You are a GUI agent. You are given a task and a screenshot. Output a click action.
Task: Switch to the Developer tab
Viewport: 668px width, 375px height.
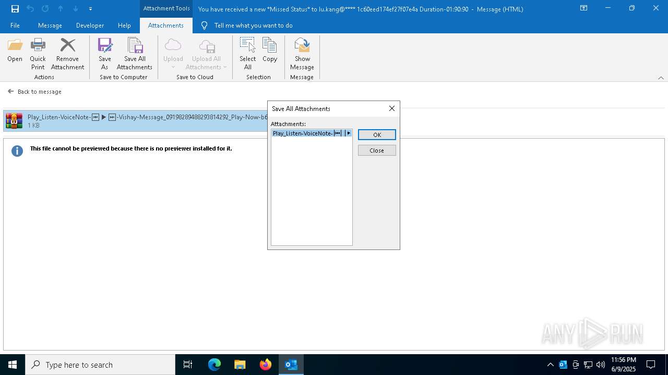pyautogui.click(x=90, y=26)
